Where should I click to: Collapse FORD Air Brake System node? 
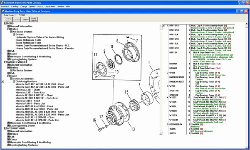pos(11,32)
